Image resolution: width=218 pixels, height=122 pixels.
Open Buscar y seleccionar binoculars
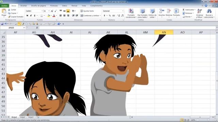(209, 14)
